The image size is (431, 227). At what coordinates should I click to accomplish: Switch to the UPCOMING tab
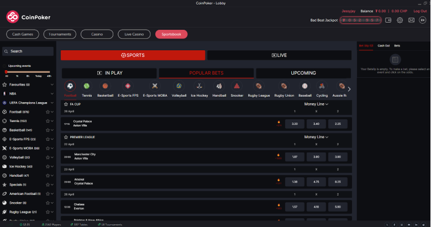coord(303,73)
